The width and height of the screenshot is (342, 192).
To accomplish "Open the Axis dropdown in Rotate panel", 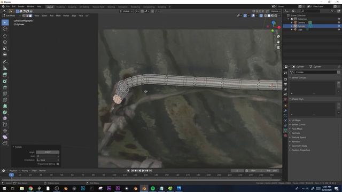I will (x=48, y=156).
